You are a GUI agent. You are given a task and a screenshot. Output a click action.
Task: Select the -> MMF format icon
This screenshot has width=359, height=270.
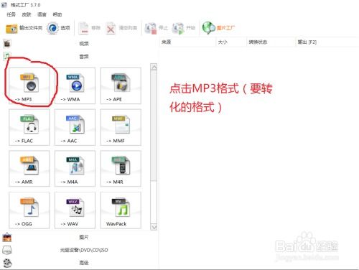pos(121,127)
